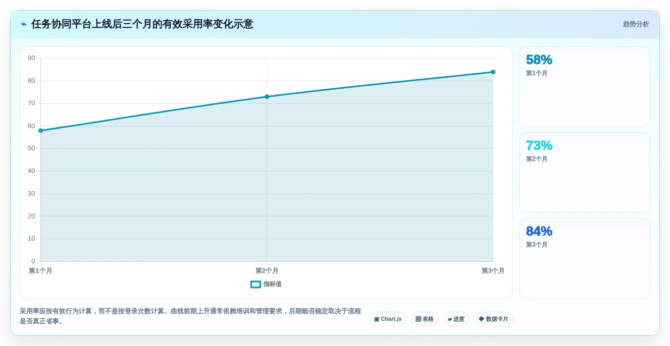Click the 表格 tag pill
The image size is (670, 346).
click(x=425, y=319)
